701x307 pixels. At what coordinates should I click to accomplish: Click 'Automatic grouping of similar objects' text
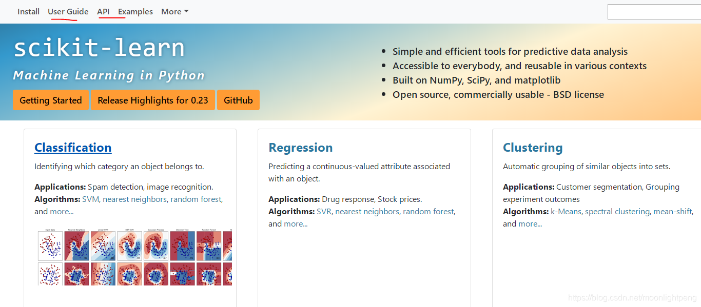pyautogui.click(x=587, y=166)
